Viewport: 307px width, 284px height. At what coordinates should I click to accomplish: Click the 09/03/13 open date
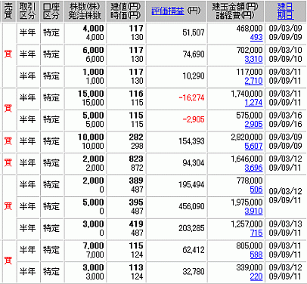[285, 224]
